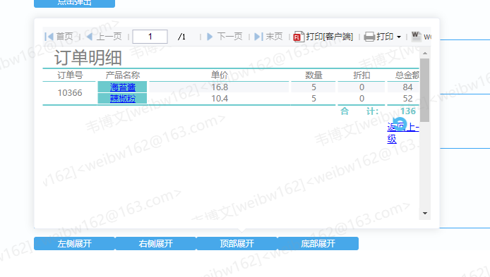
Task: Click the 订单明细 report title
Action: (x=88, y=58)
